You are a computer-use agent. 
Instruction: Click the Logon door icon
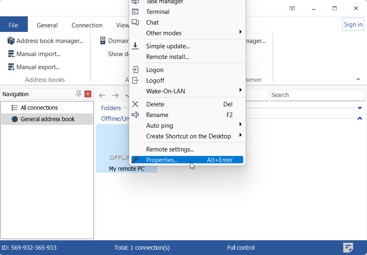135,70
